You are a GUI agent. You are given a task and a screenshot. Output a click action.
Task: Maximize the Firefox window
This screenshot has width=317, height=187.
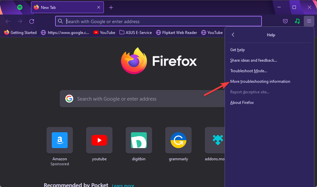(x=294, y=7)
